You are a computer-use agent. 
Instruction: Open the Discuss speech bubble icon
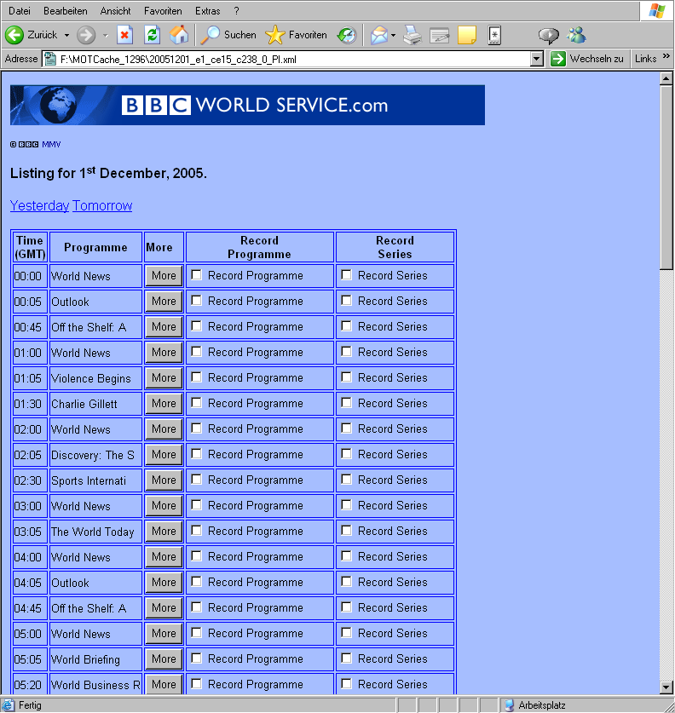[548, 35]
